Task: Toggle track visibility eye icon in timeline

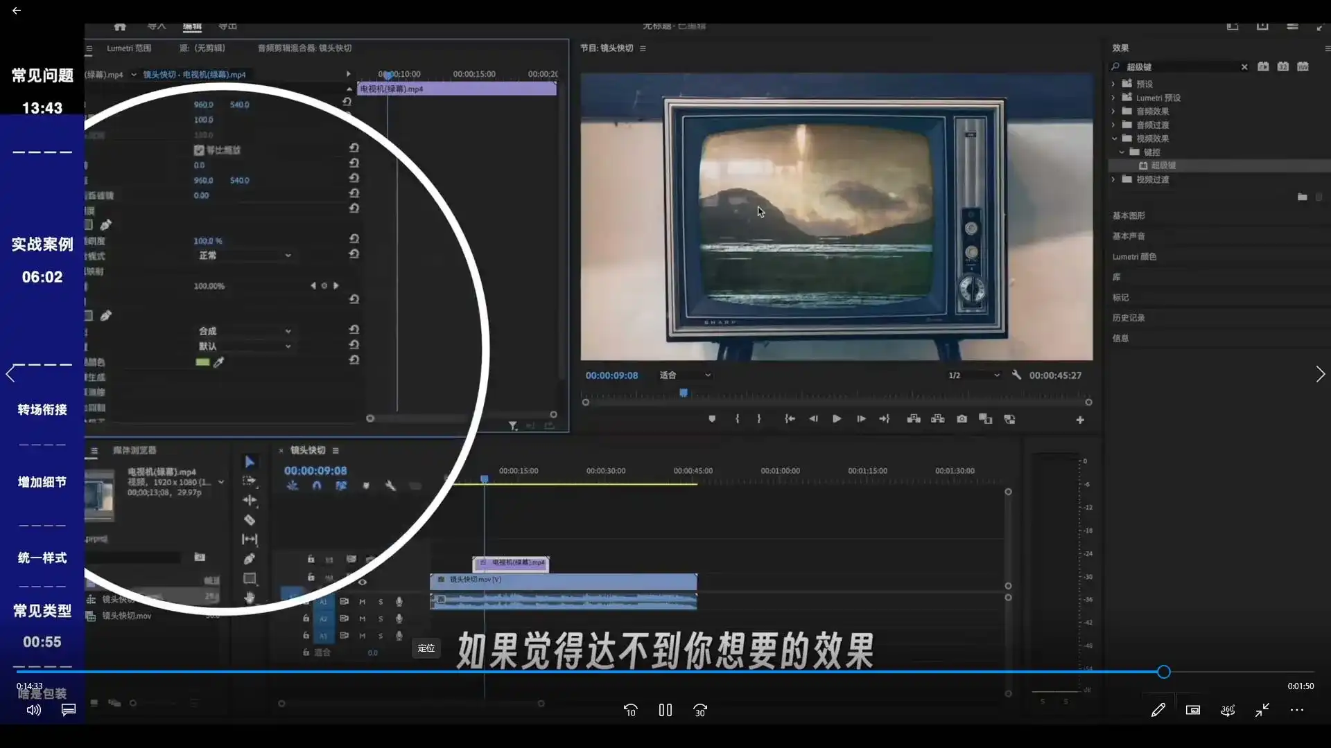Action: [362, 582]
